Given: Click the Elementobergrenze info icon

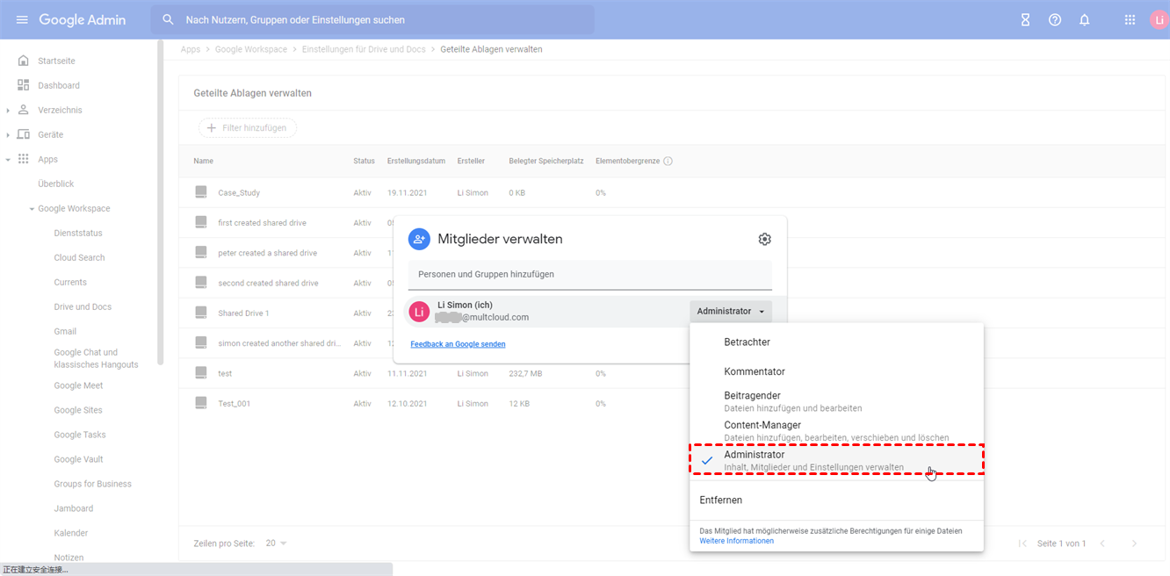Looking at the screenshot, I should point(668,162).
